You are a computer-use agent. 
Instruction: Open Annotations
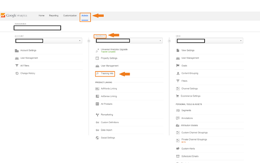point(187,118)
